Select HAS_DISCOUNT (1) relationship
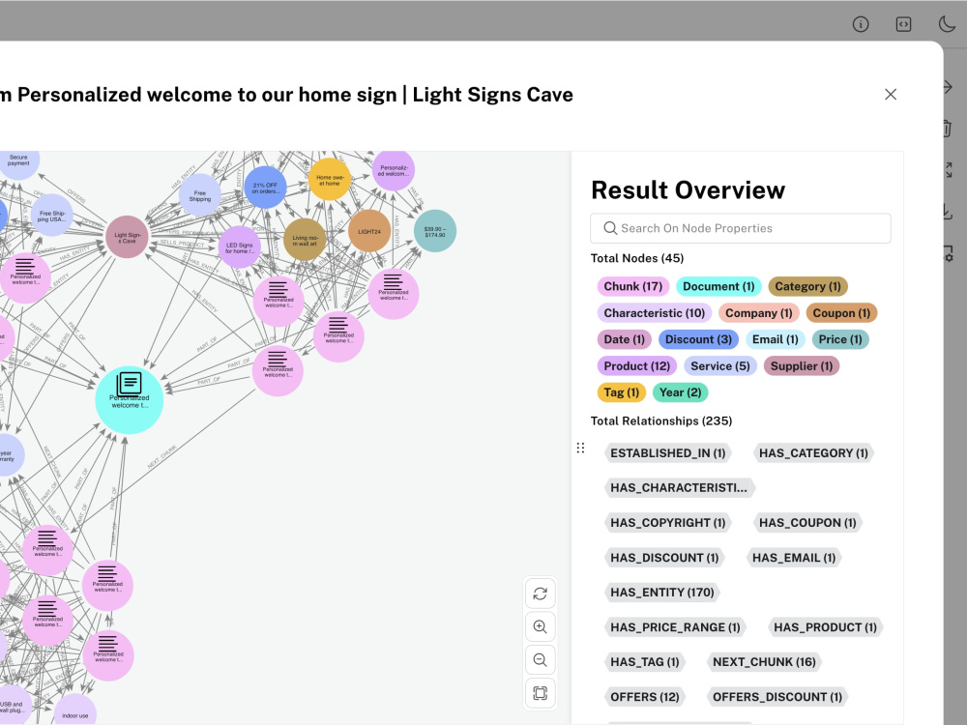967x725 pixels. [664, 558]
